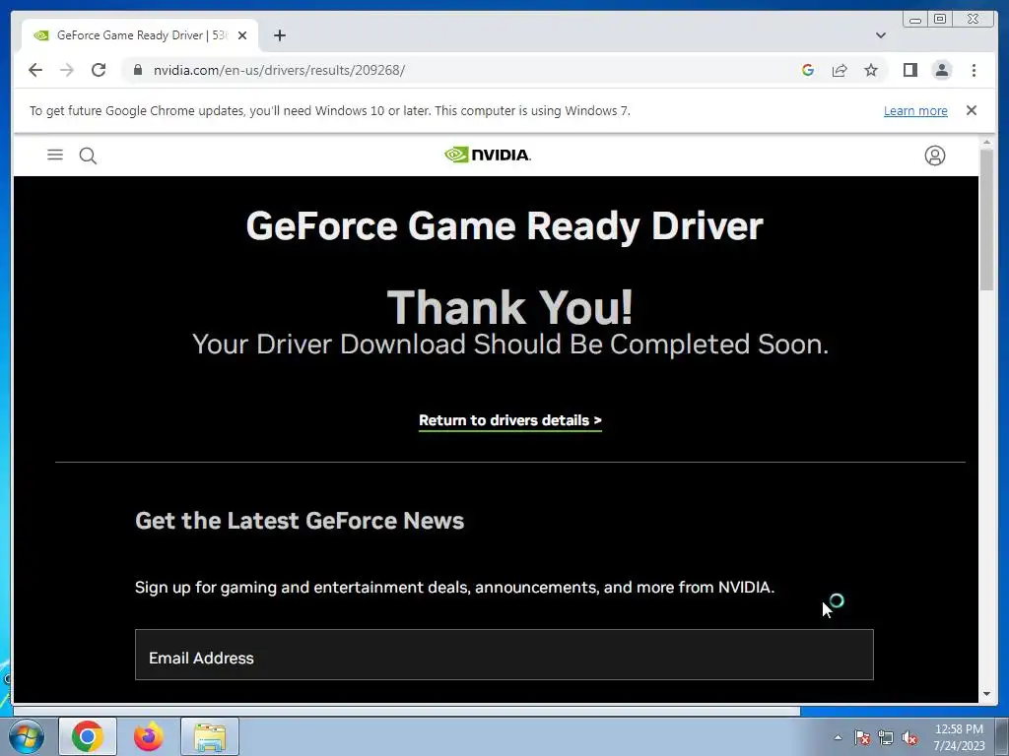Open the NVIDIA account login icon

934,156
